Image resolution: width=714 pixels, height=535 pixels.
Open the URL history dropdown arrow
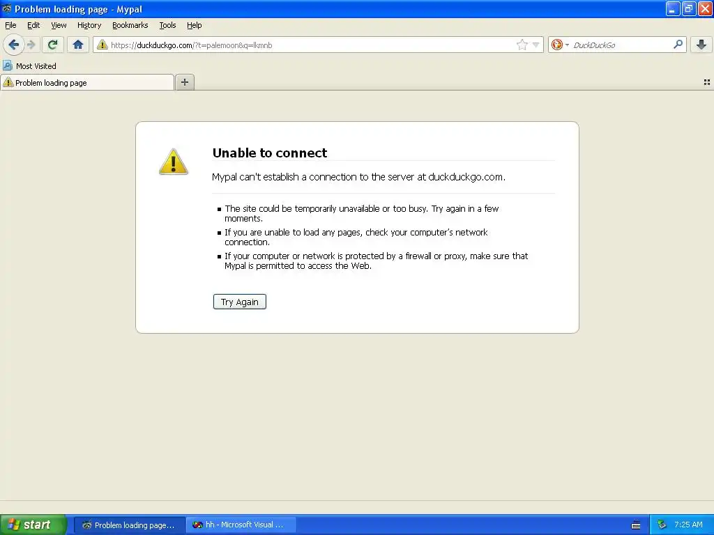pyautogui.click(x=536, y=45)
